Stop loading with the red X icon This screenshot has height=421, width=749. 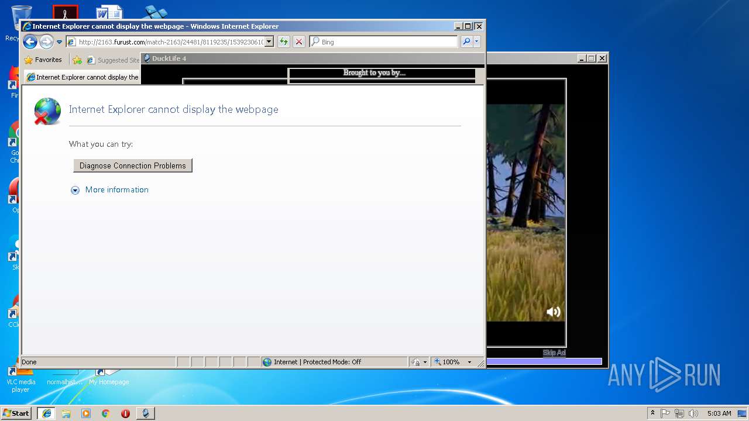299,42
